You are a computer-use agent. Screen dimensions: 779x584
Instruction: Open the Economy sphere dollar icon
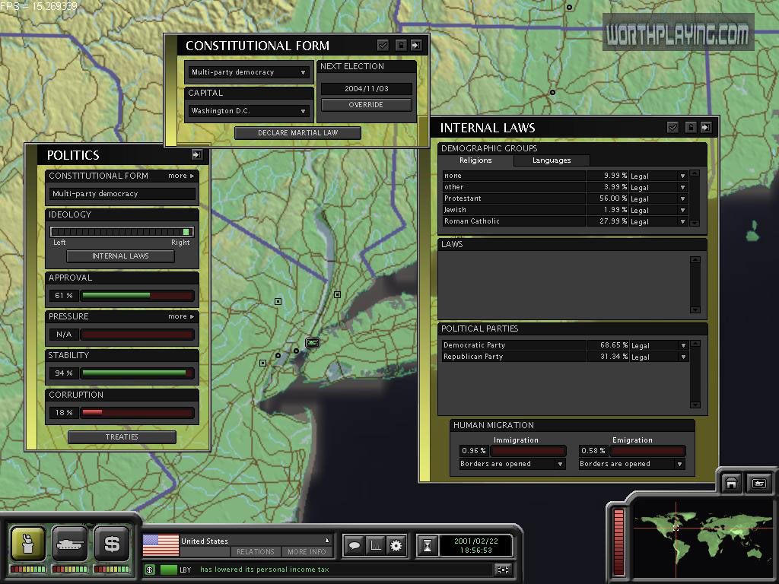(x=112, y=543)
